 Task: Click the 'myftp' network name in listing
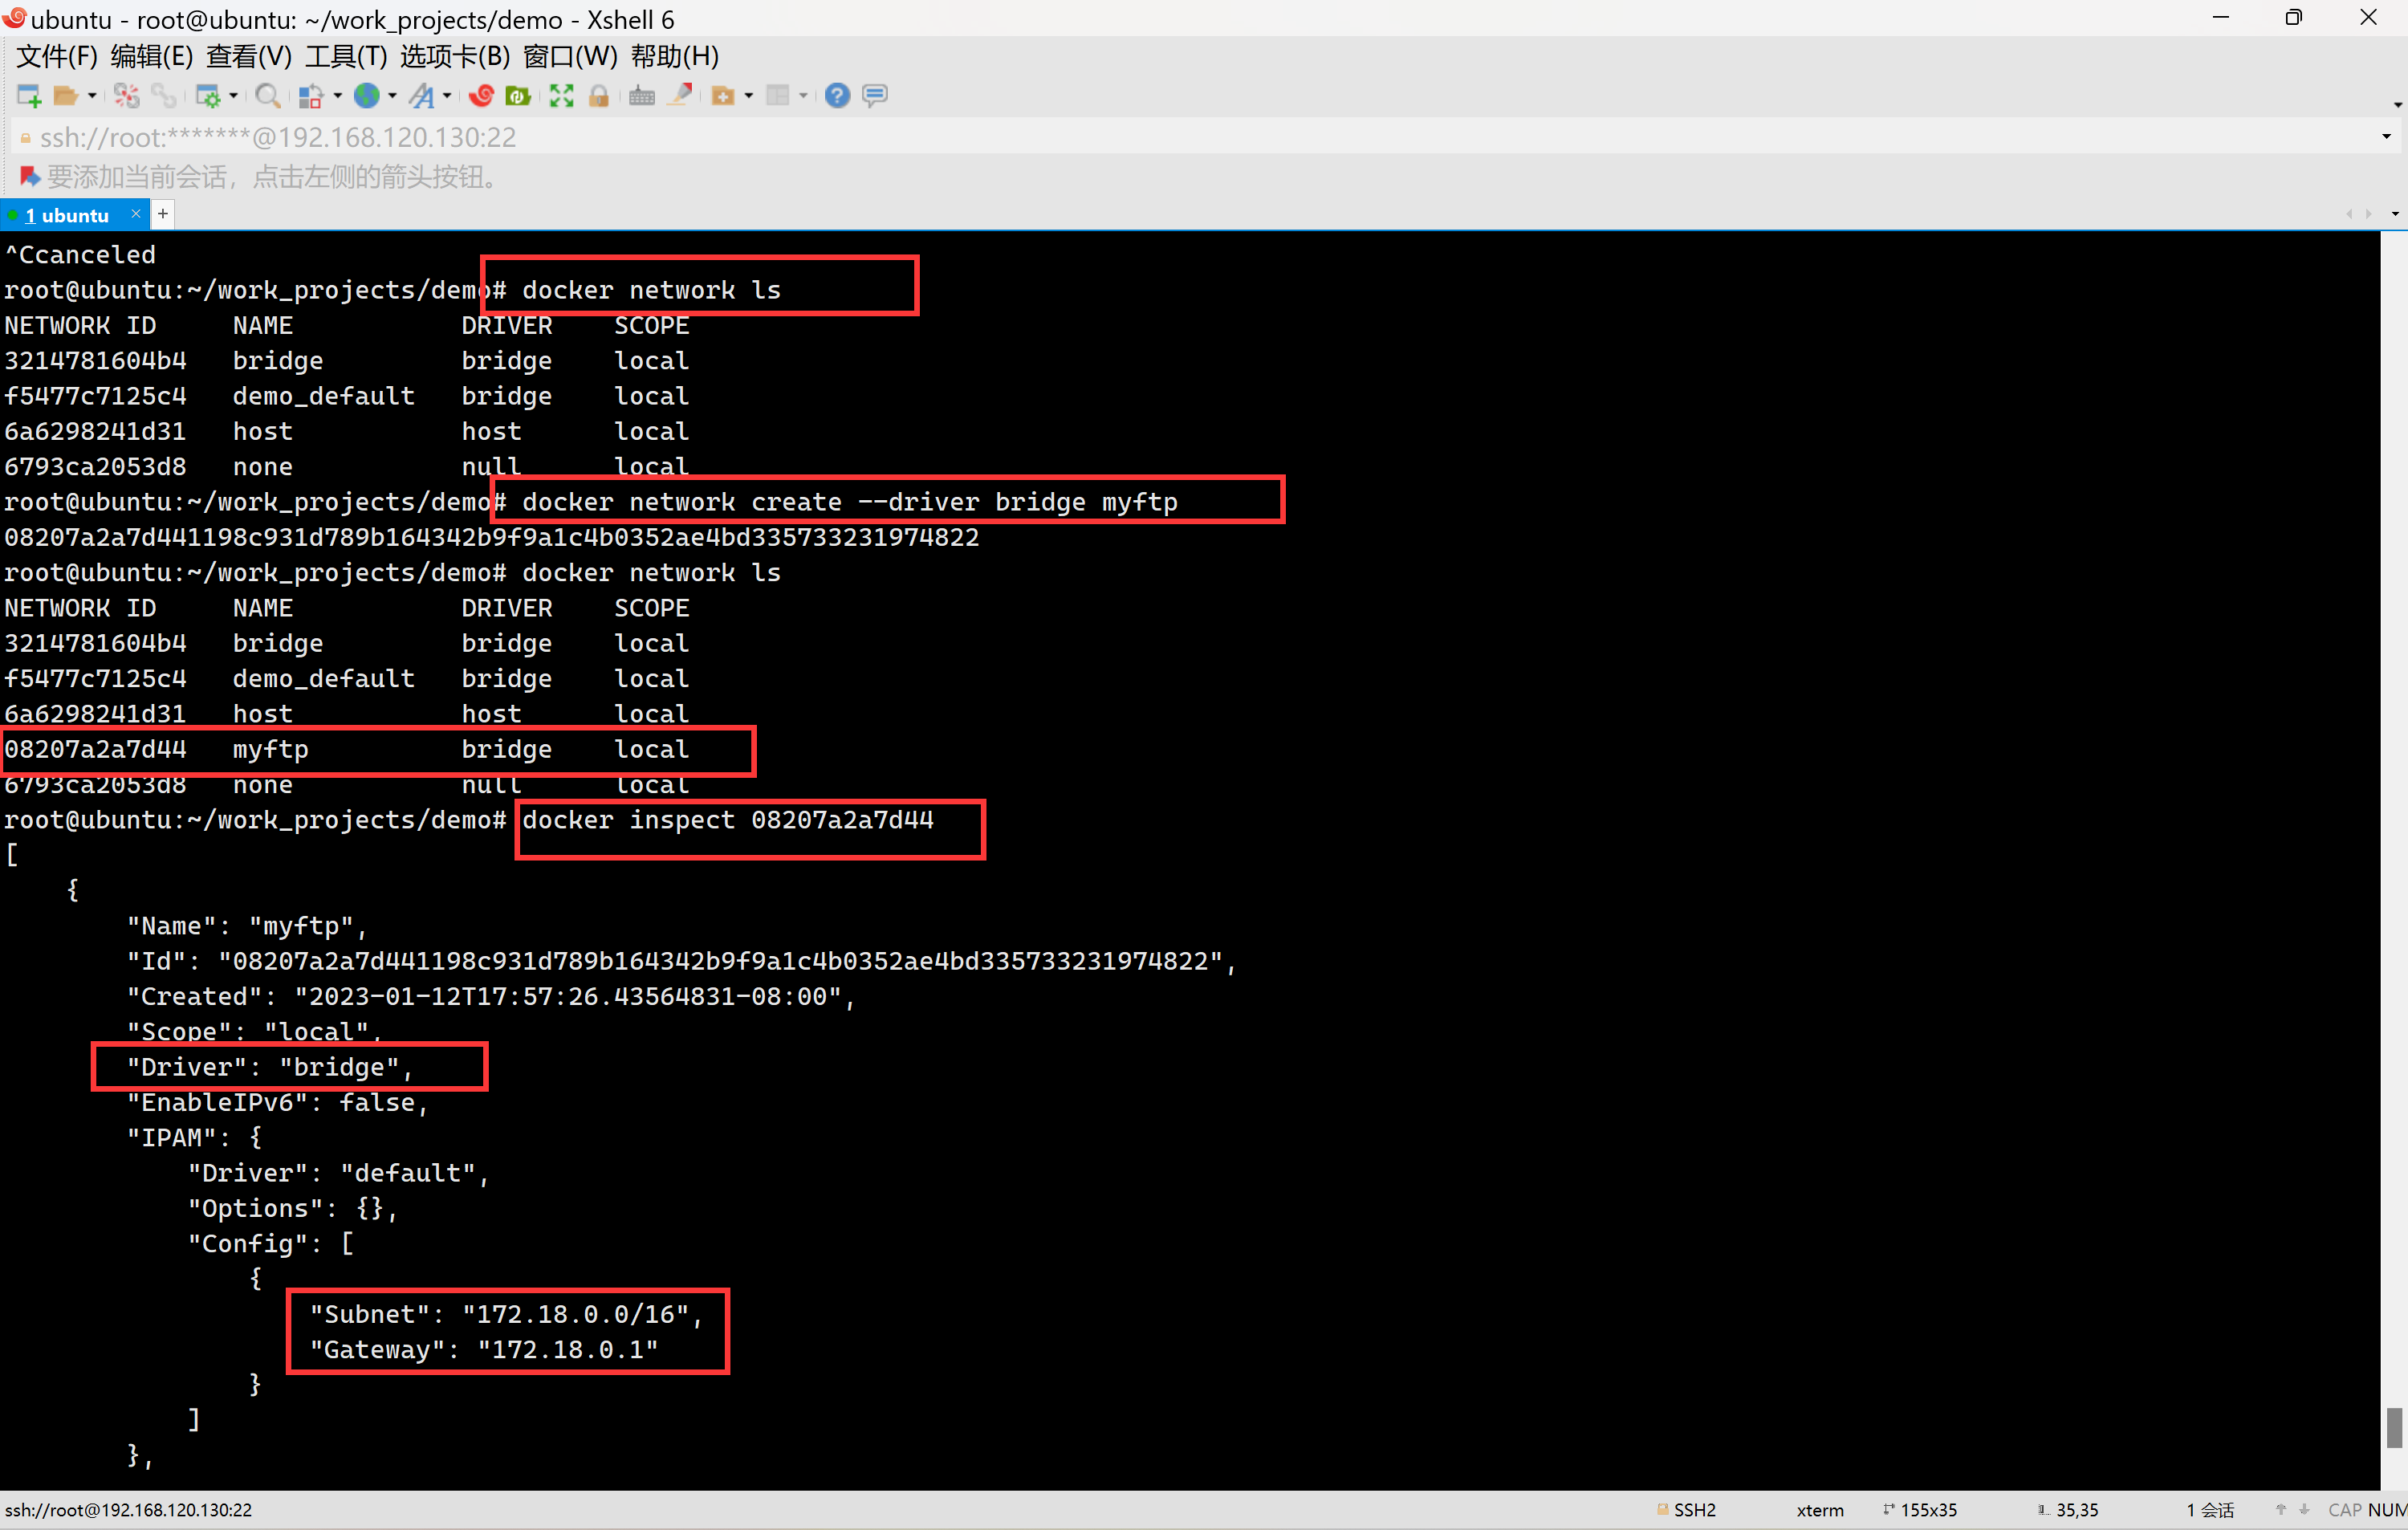271,750
